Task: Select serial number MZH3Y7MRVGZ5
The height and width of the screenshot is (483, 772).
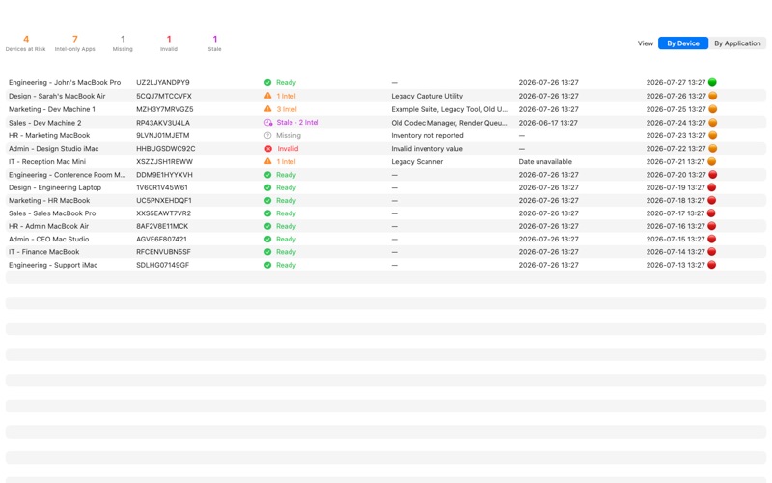Action: (x=164, y=109)
